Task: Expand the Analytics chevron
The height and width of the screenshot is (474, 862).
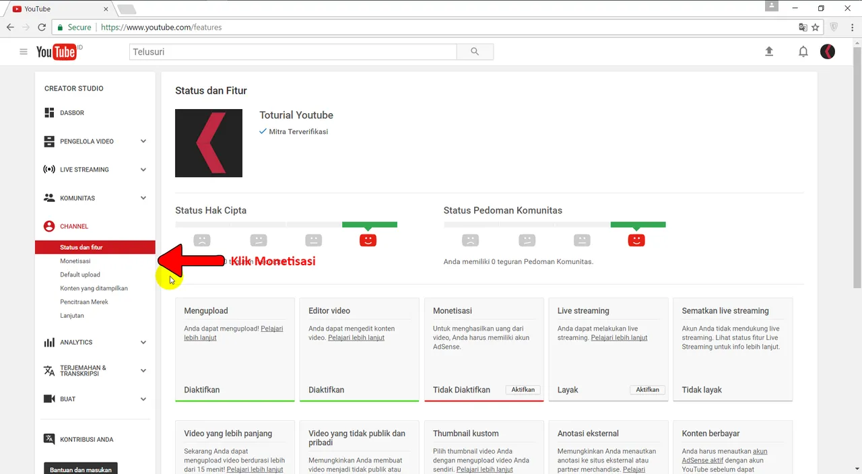Action: pos(143,342)
